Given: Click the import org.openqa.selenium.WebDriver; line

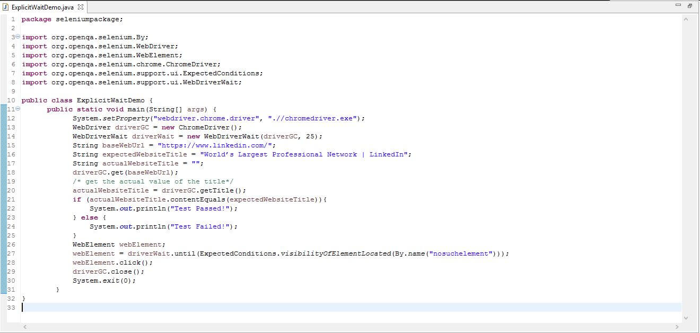Looking at the screenshot, I should (100, 46).
